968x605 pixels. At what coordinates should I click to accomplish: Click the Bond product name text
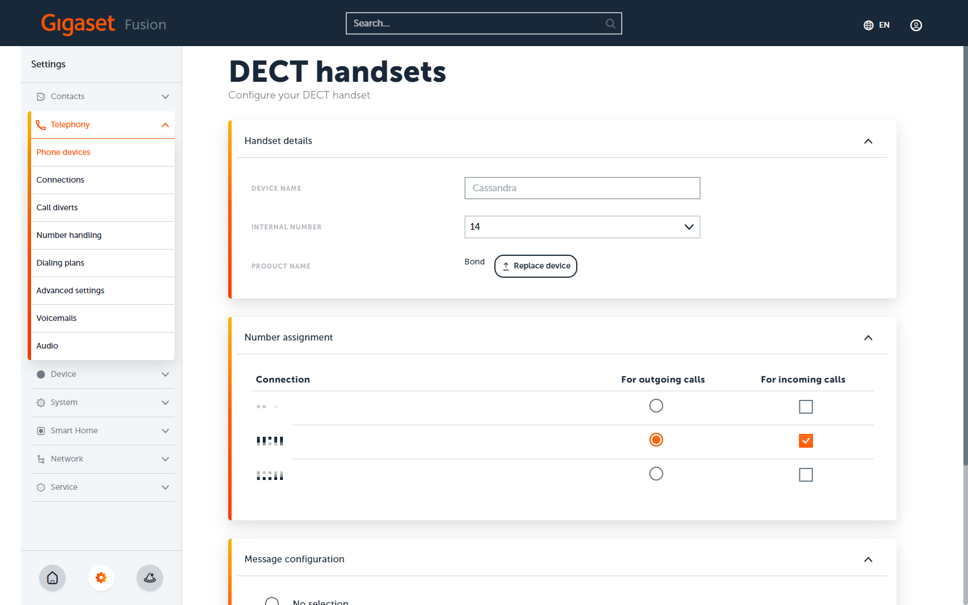[x=475, y=262]
